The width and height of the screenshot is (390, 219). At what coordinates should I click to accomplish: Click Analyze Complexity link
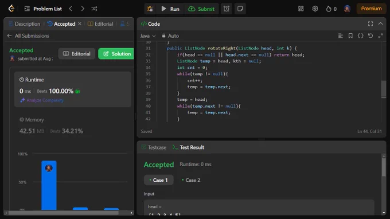pos(42,100)
